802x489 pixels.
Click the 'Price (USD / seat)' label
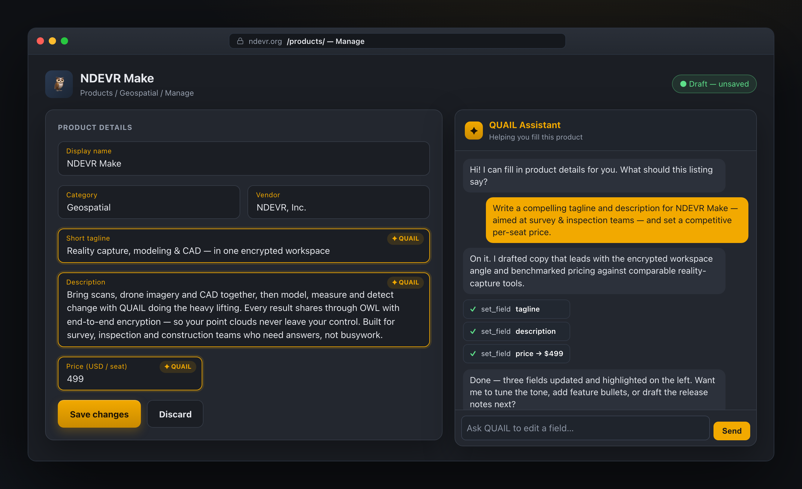click(x=97, y=366)
